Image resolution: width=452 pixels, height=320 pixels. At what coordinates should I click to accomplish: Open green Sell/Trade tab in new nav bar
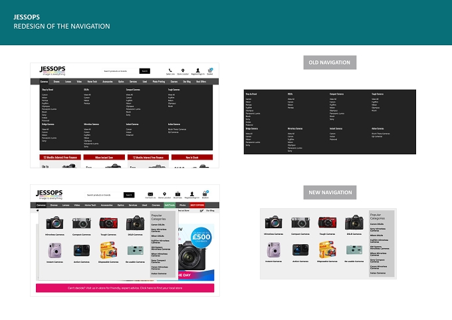tap(169, 205)
